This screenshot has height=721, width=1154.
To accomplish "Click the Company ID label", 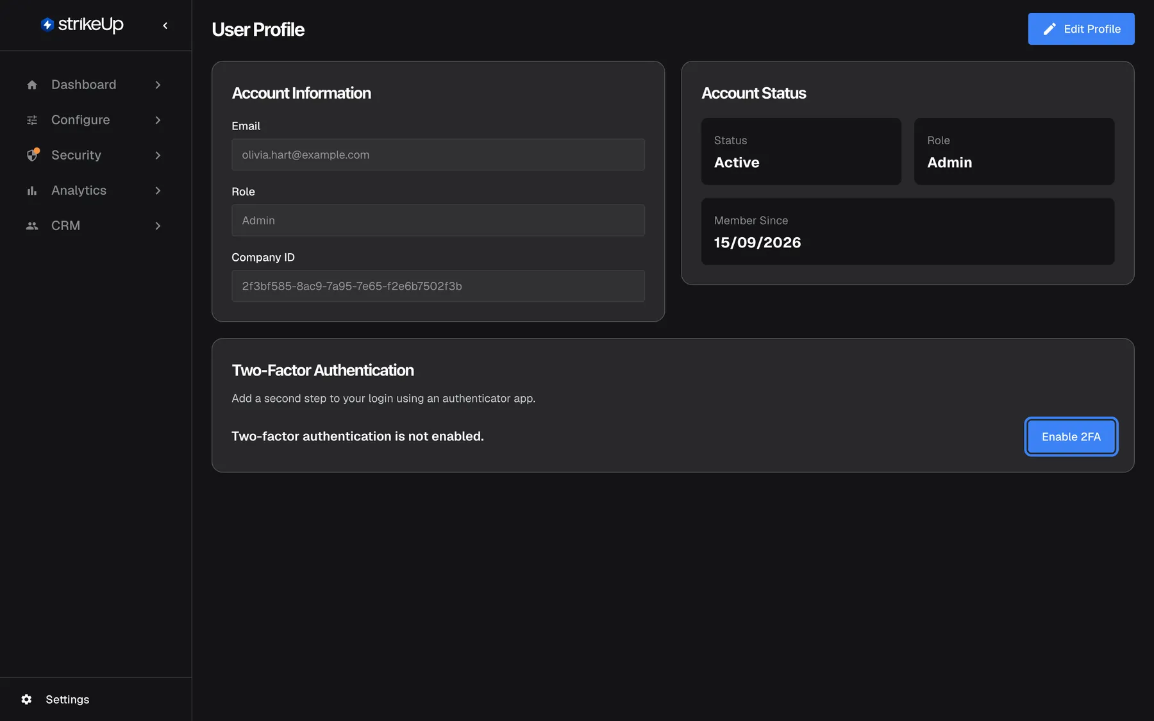I will tap(263, 257).
